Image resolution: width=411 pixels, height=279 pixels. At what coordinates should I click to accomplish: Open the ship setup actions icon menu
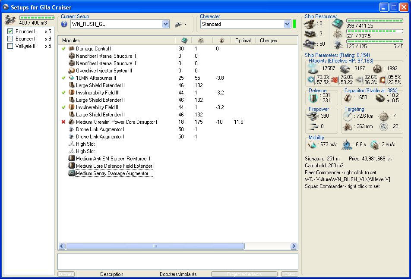coord(180,24)
